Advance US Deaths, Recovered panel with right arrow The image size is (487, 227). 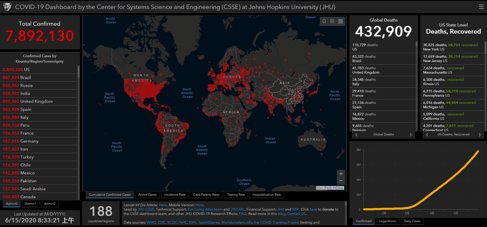(480, 135)
